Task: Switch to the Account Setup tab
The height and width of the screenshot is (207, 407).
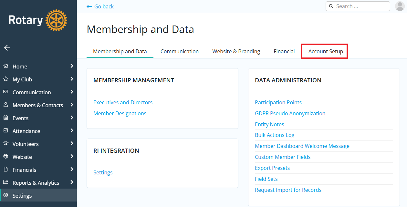Action: pyautogui.click(x=326, y=51)
